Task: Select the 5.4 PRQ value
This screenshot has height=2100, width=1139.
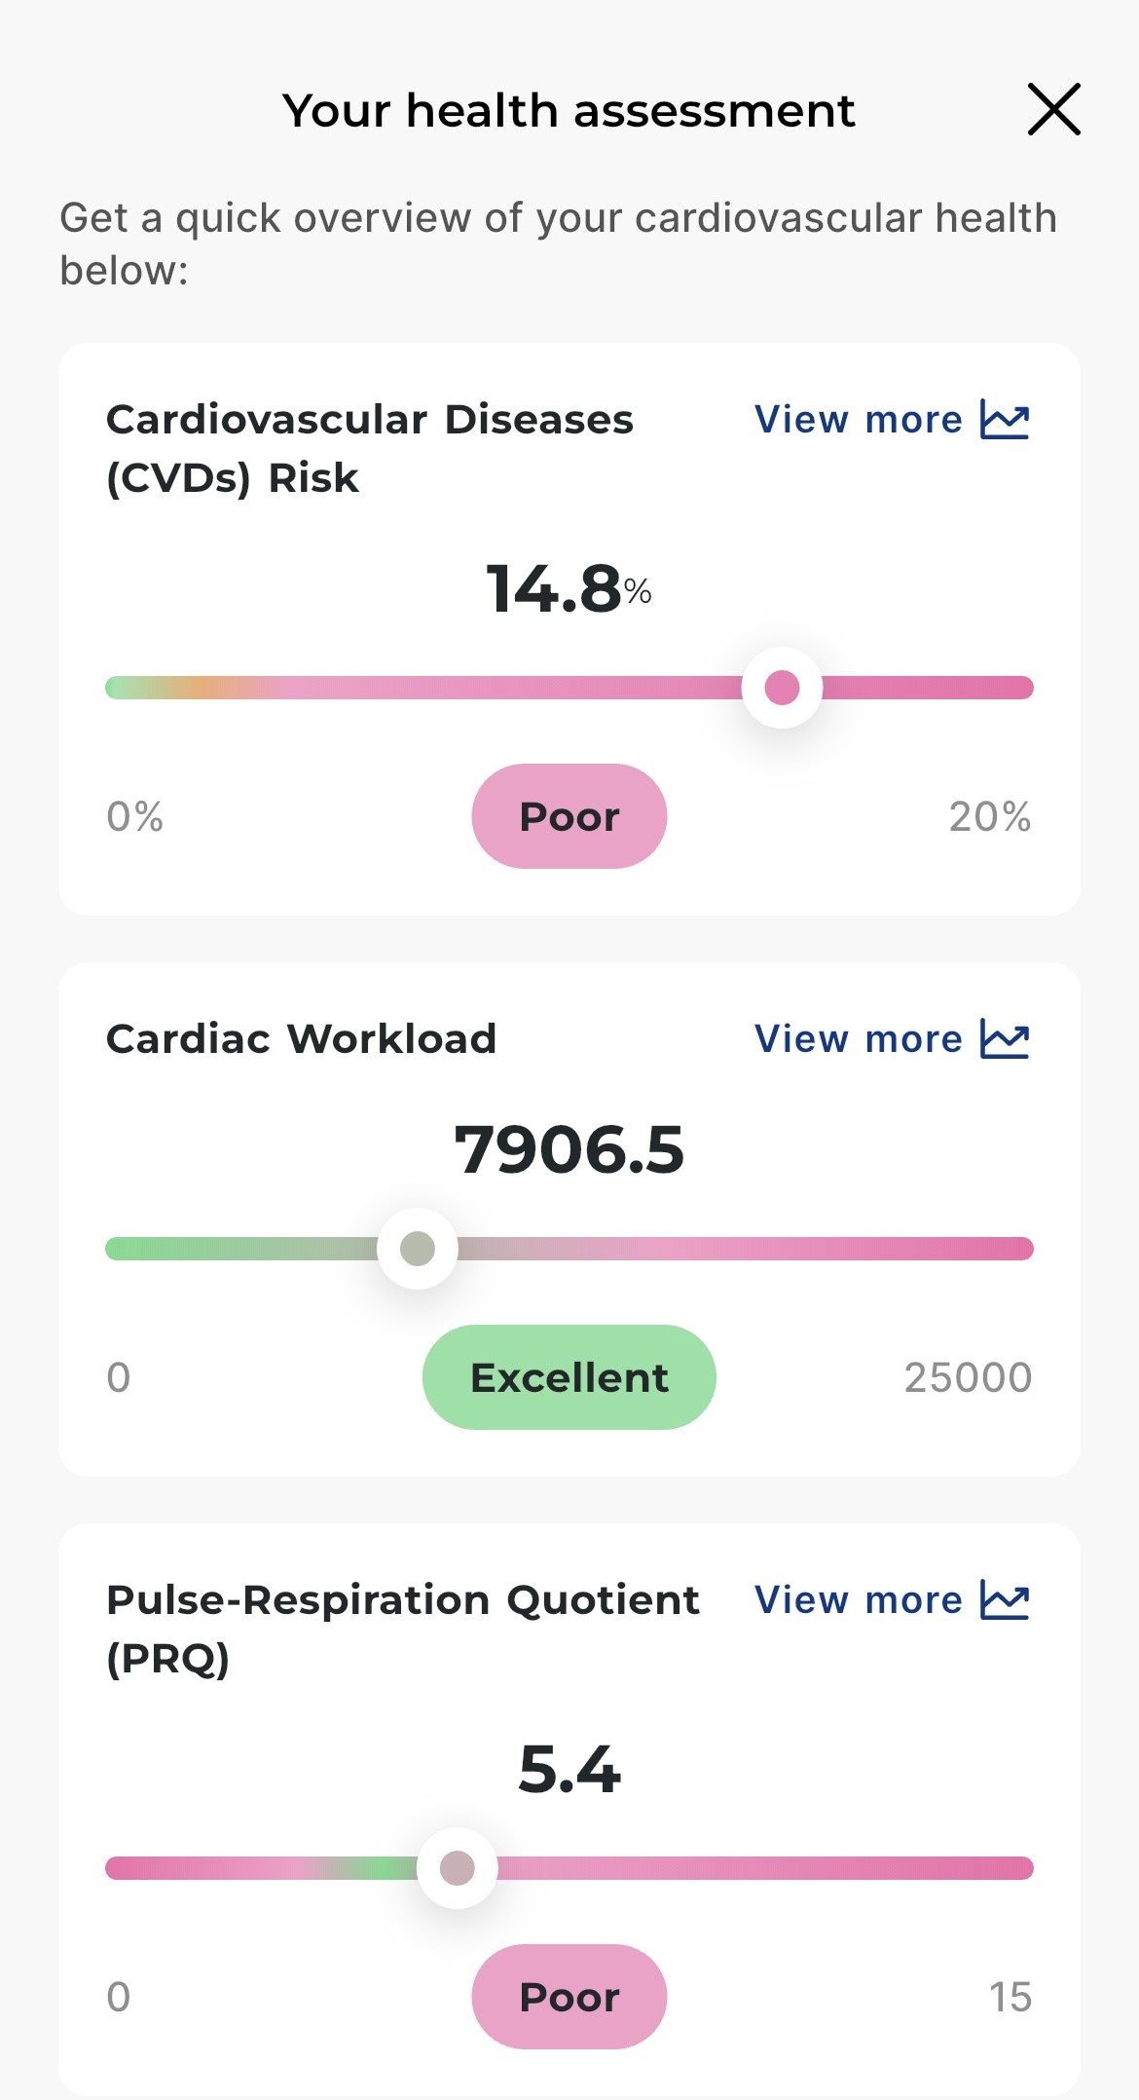Action: click(569, 1769)
